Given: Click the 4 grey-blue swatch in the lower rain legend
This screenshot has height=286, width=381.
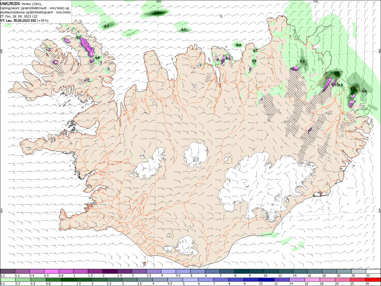Looking at the screenshot, I should (160, 280).
